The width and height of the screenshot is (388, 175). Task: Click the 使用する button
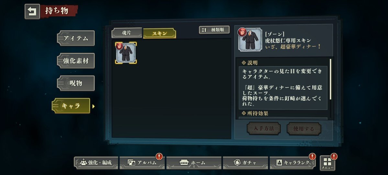pos(304,129)
